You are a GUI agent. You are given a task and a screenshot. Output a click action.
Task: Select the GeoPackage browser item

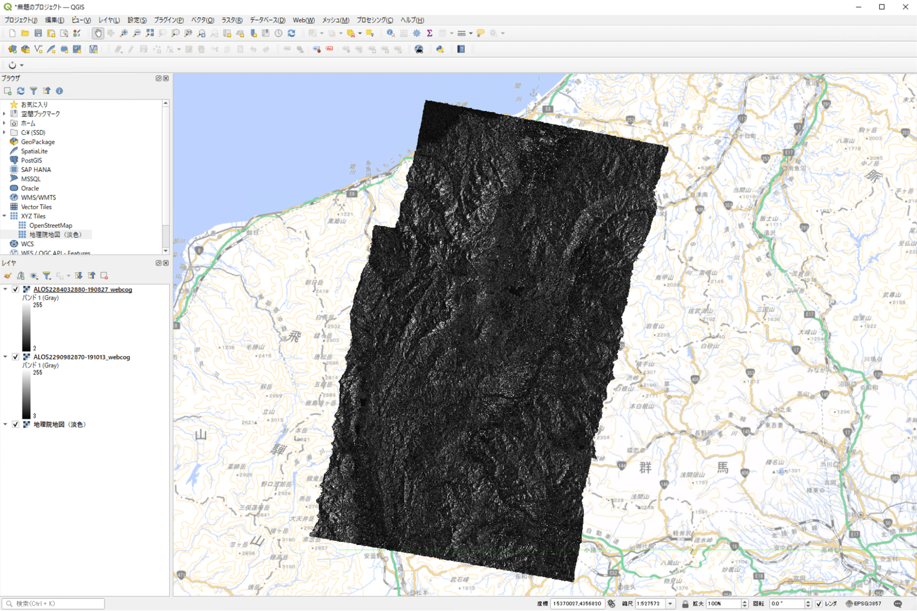pos(38,142)
